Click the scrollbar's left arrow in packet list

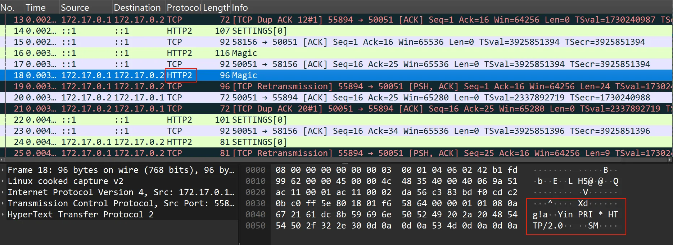2,160
